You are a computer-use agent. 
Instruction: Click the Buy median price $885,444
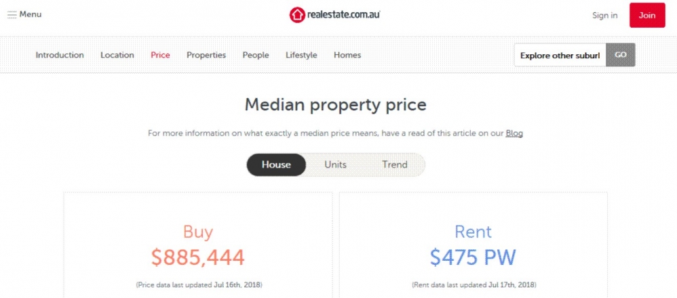point(198,257)
